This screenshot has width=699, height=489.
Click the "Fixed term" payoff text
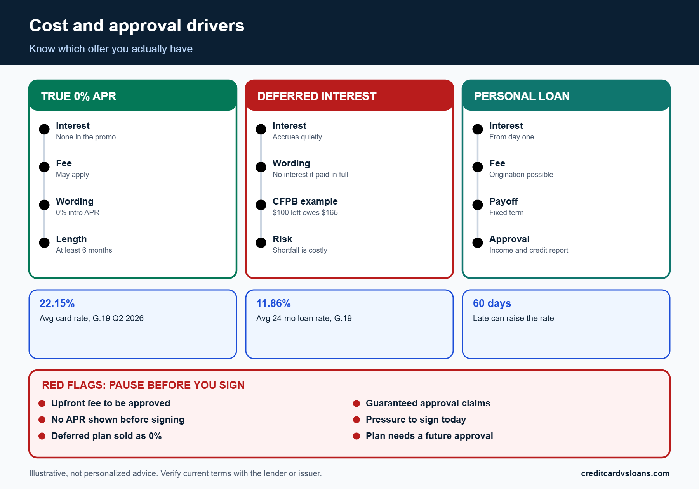coord(506,213)
